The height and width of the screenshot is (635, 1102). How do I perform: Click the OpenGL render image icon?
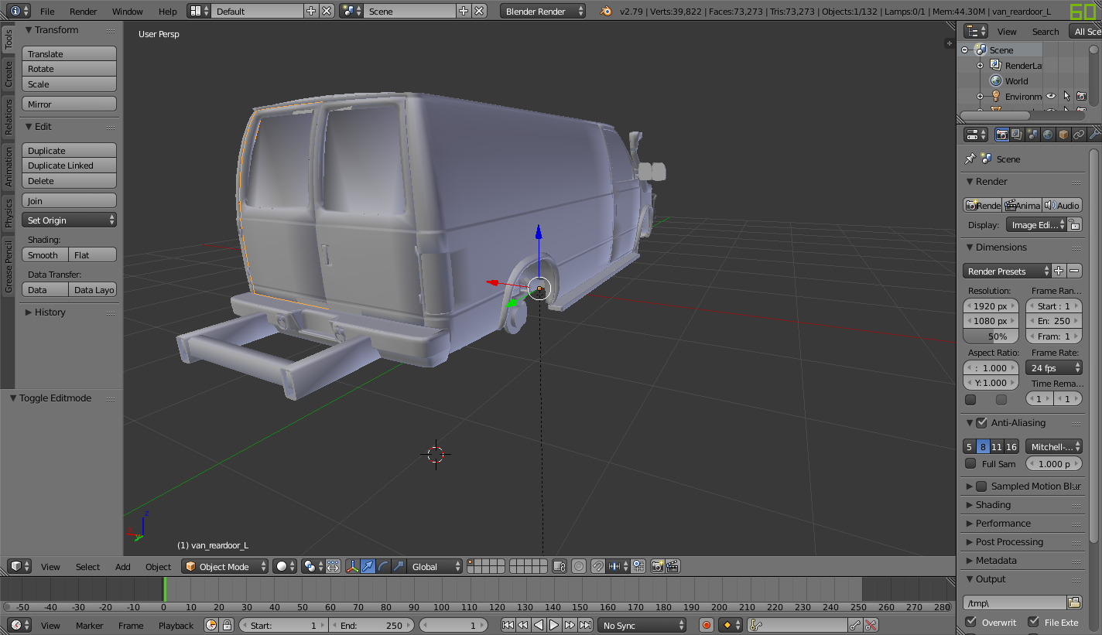click(657, 567)
